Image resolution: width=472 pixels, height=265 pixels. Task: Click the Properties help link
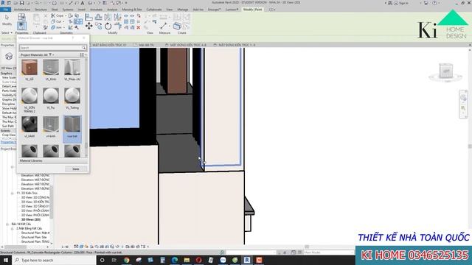coord(8,142)
